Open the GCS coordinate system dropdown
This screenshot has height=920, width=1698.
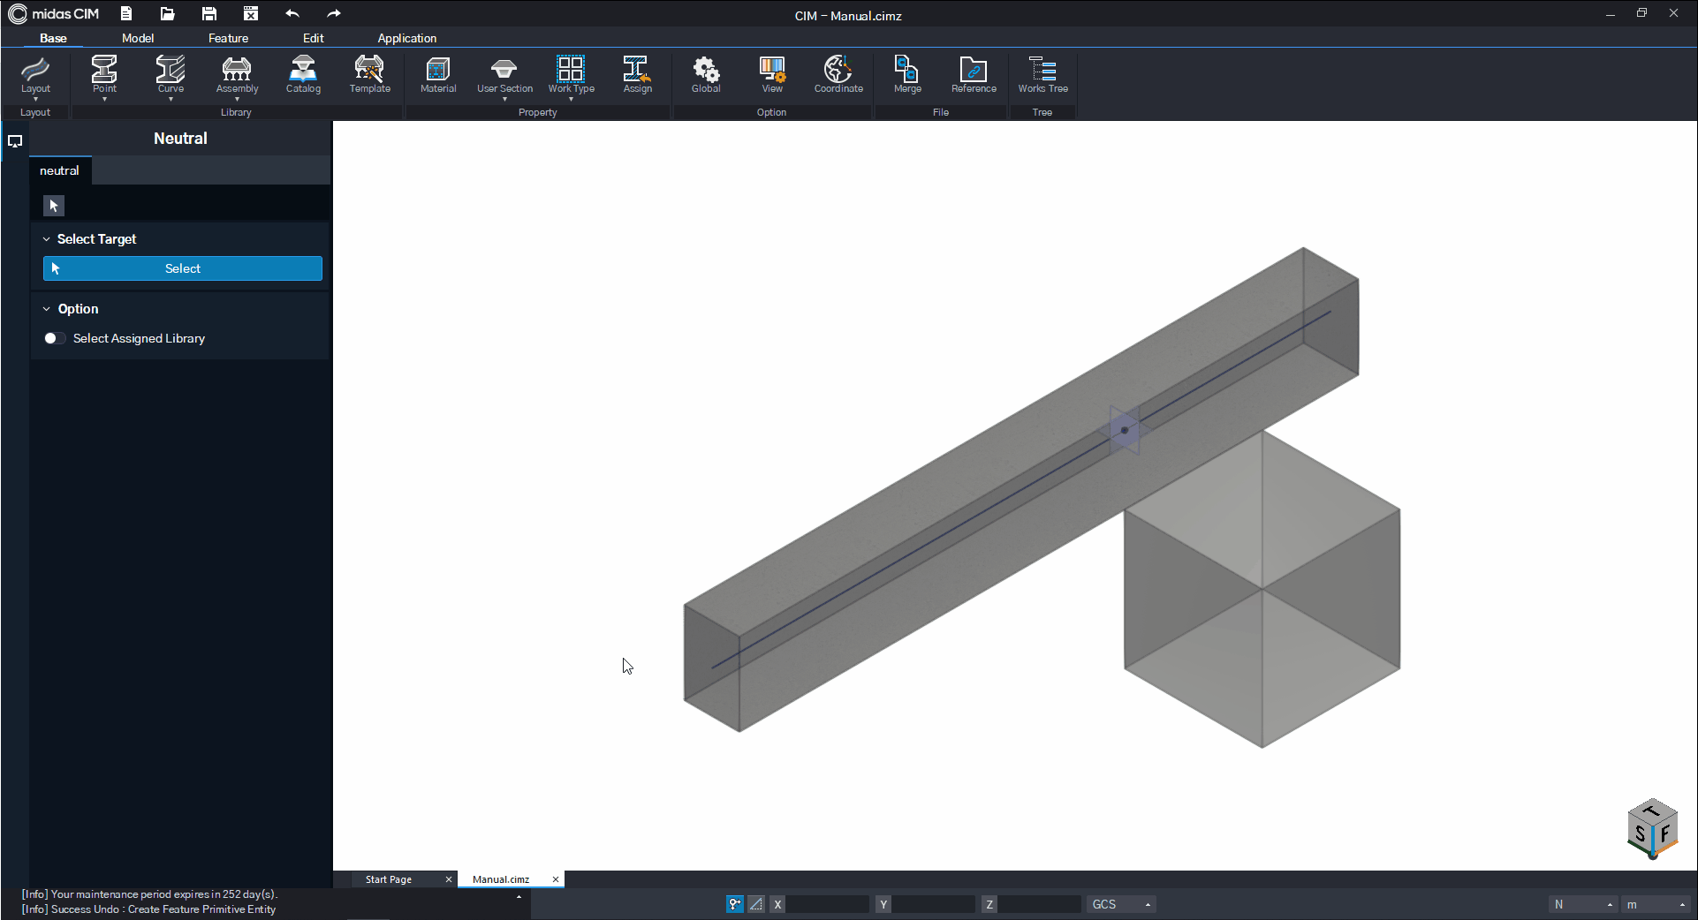click(x=1121, y=904)
